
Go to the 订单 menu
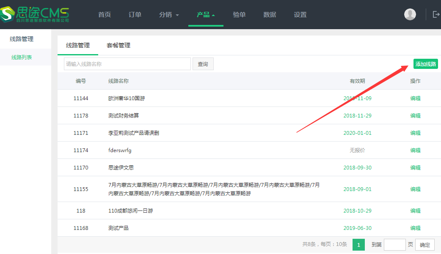click(135, 15)
